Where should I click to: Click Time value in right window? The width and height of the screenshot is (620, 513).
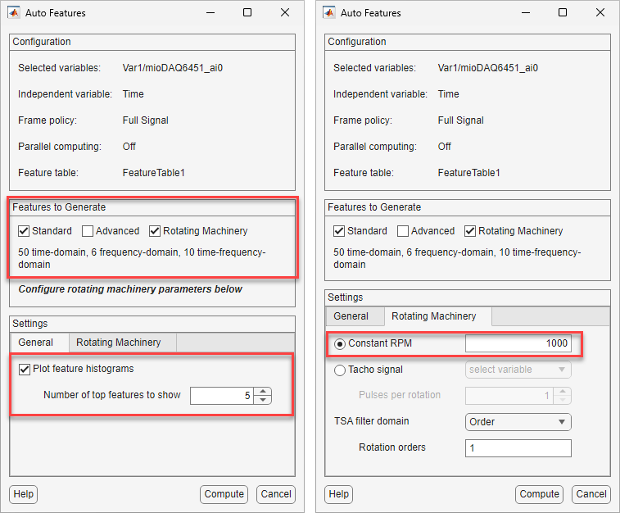tap(448, 94)
